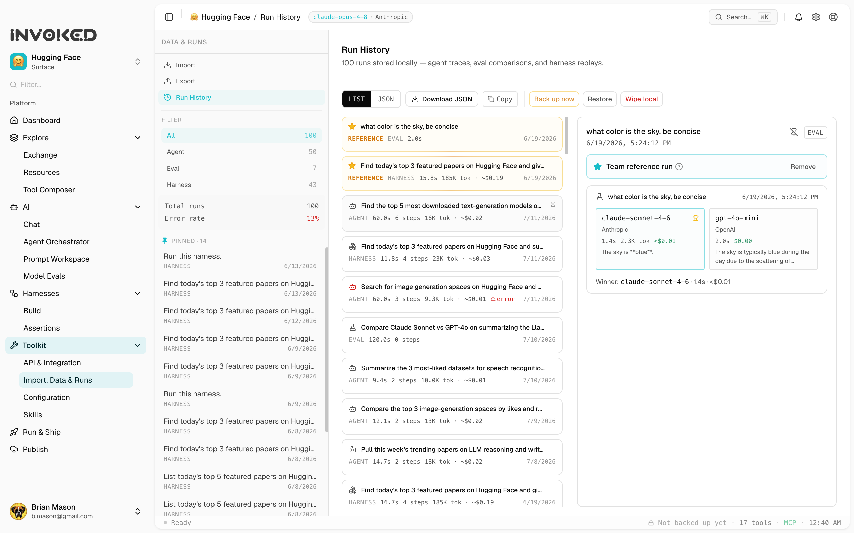The image size is (854, 533).
Task: Click the help lifebuoy icon
Action: 833,17
